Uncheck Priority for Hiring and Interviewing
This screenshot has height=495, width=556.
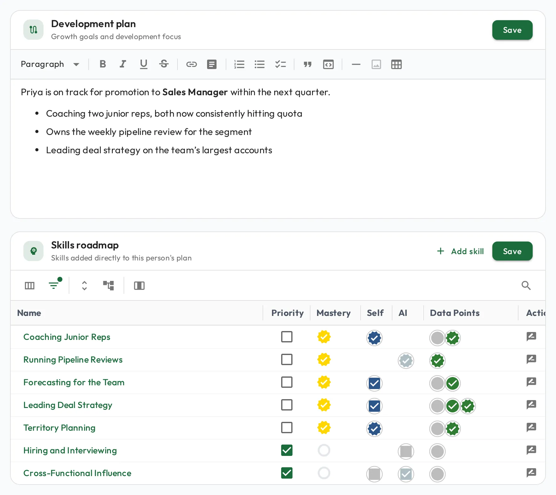pos(287,450)
